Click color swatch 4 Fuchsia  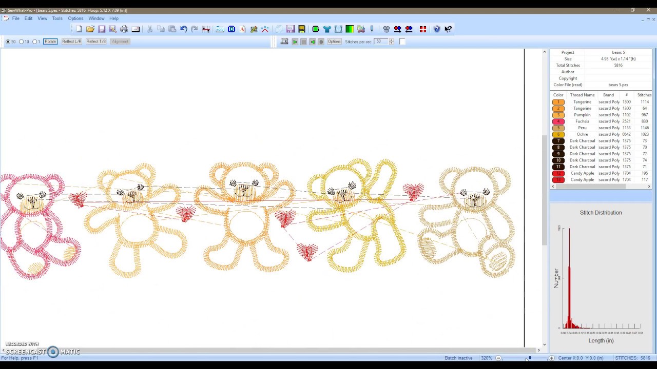click(x=558, y=121)
